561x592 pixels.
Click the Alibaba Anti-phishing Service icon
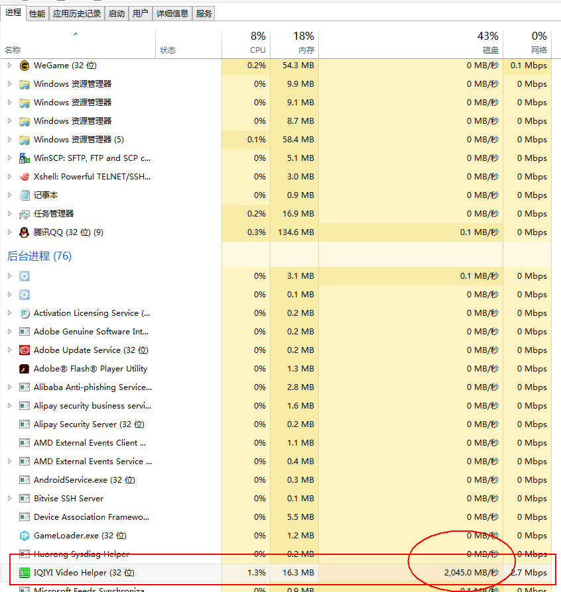[25, 387]
